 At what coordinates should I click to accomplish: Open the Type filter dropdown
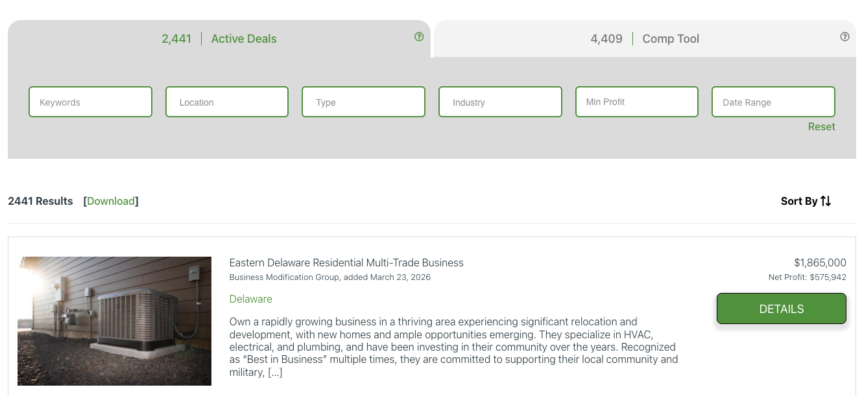tap(363, 102)
